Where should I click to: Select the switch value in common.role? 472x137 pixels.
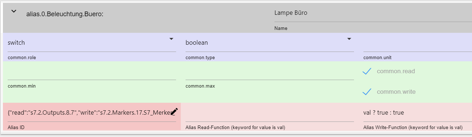(x=16, y=43)
